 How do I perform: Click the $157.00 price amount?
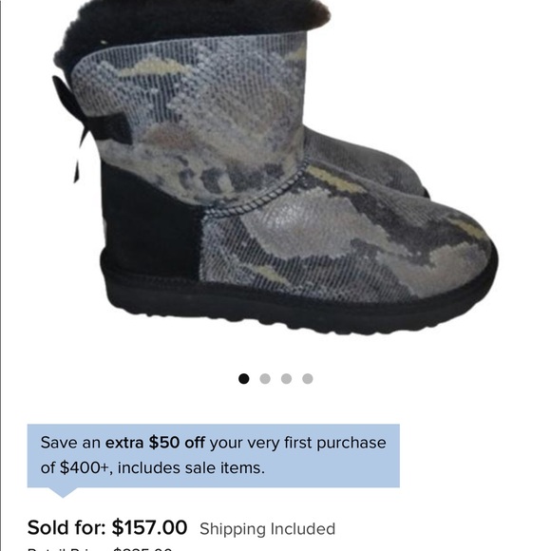click(x=149, y=528)
